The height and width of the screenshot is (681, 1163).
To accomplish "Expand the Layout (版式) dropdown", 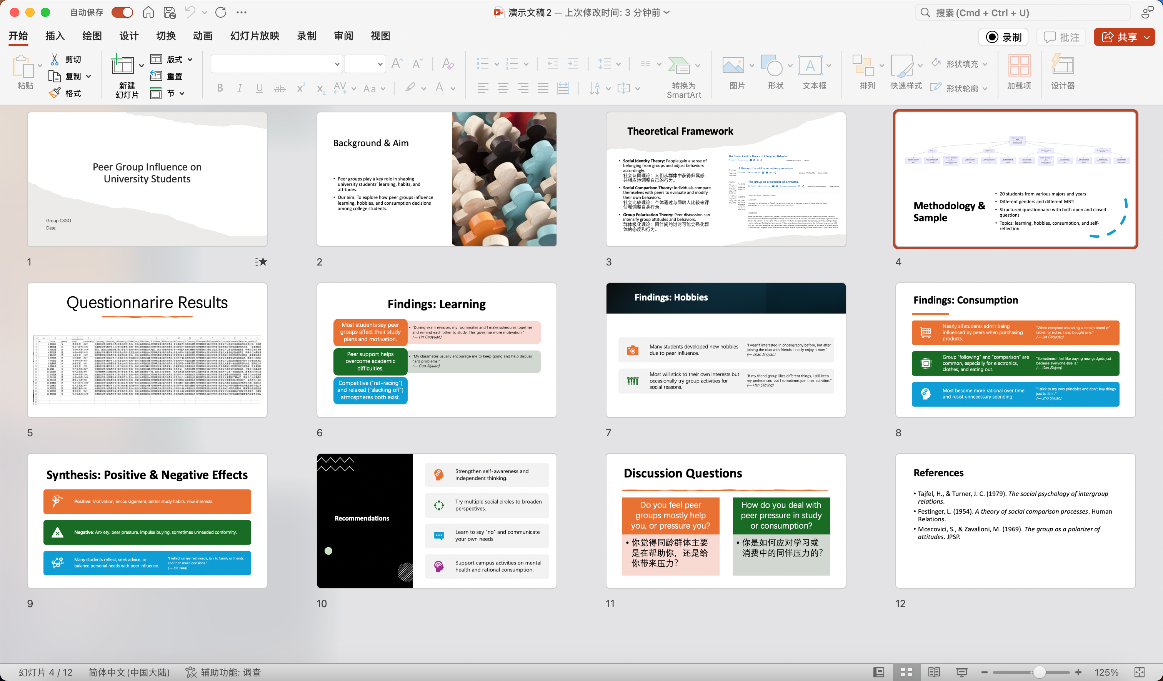I will tap(190, 59).
